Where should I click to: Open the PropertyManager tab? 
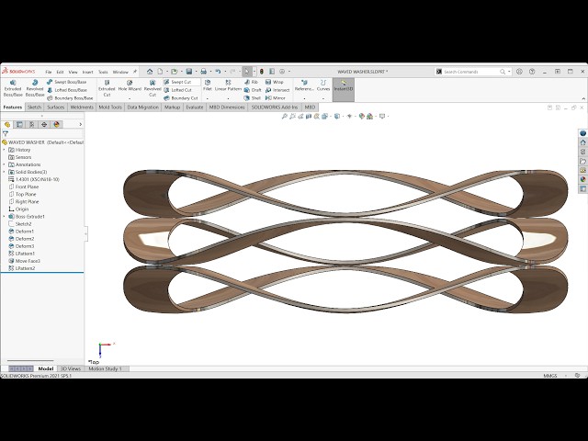19,125
